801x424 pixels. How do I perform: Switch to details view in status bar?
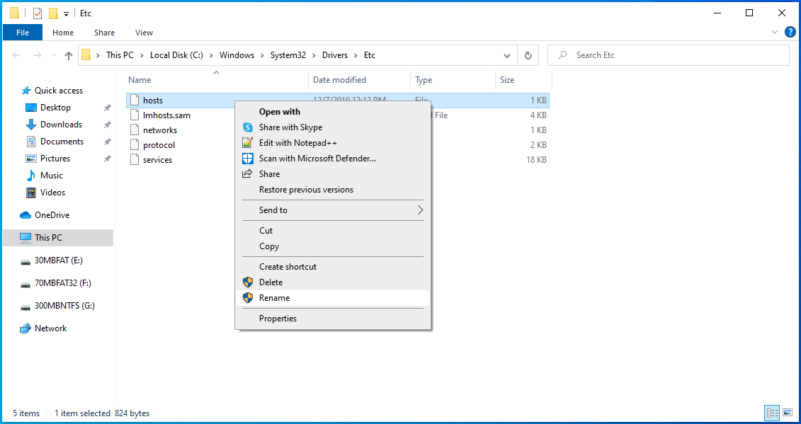click(772, 413)
